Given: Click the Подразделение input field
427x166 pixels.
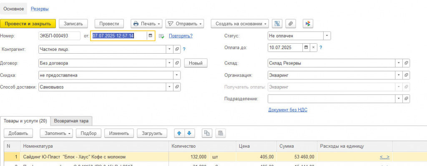Looking at the screenshot, I should (332, 99).
